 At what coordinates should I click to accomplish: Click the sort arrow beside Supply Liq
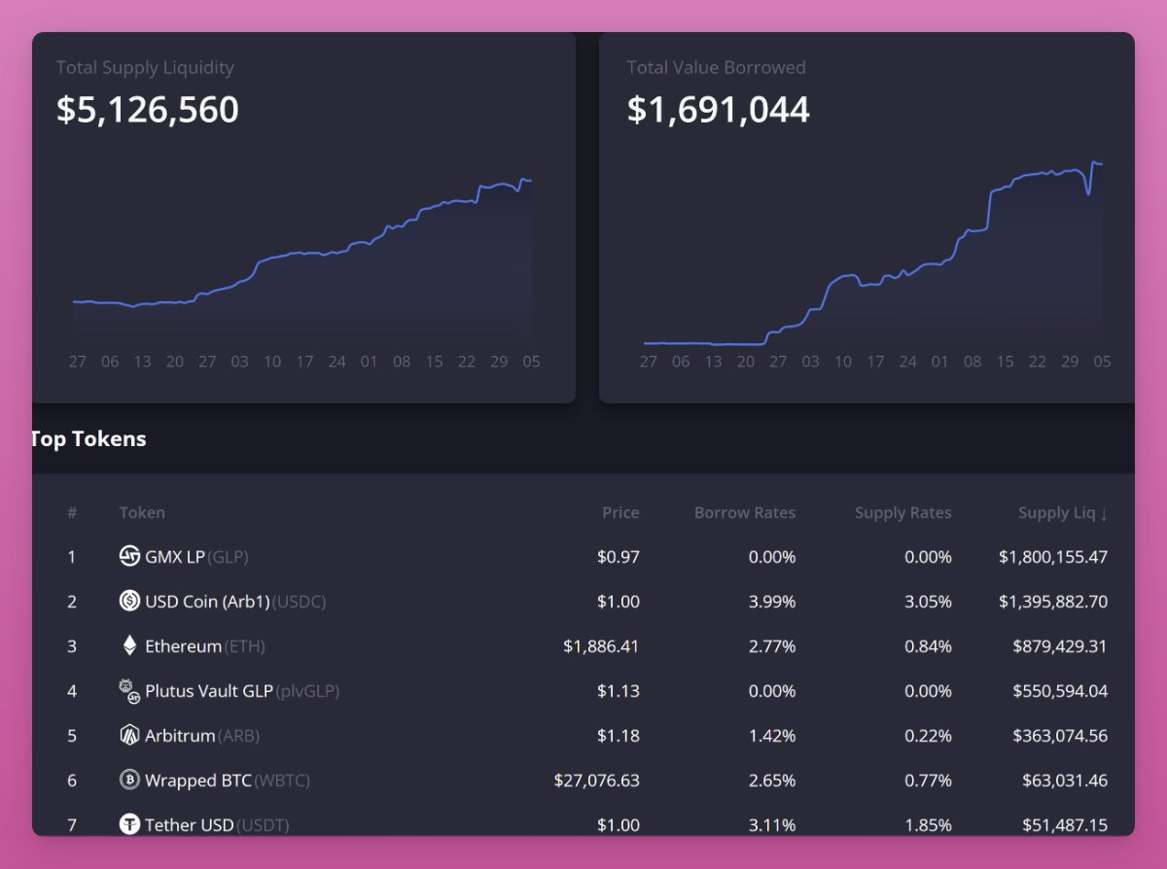(x=1103, y=512)
